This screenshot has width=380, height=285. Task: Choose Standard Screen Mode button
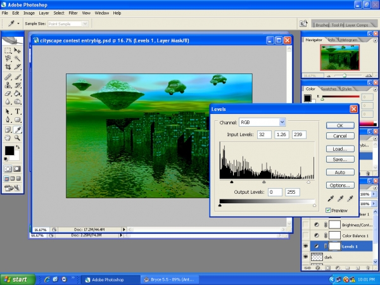[6, 179]
